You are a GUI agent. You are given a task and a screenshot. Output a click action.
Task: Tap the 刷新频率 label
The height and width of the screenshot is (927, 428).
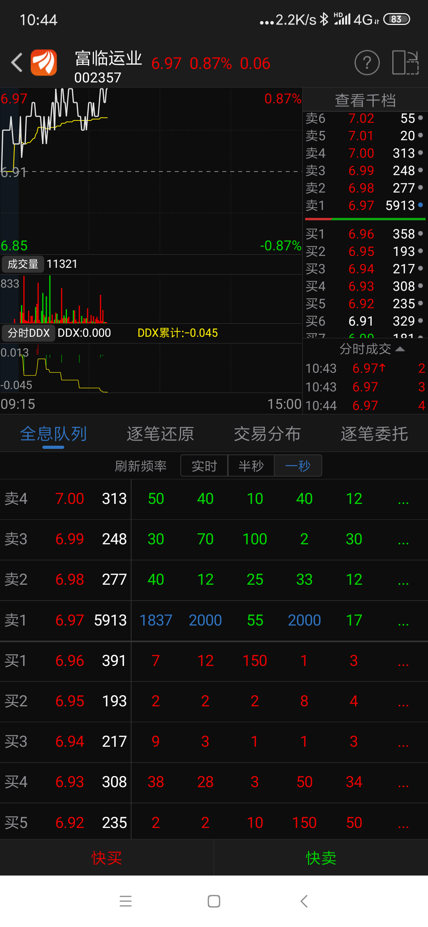[x=141, y=466]
